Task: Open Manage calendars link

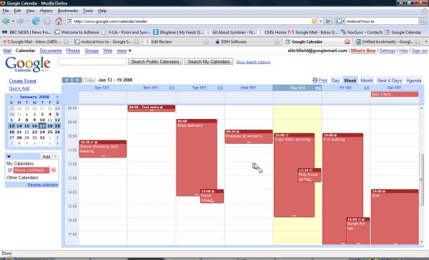Action: pyautogui.click(x=43, y=184)
